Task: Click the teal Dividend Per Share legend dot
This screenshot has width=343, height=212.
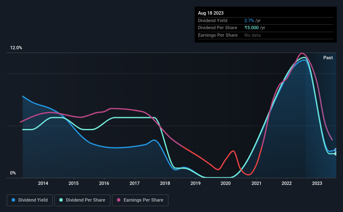Action: coord(61,200)
